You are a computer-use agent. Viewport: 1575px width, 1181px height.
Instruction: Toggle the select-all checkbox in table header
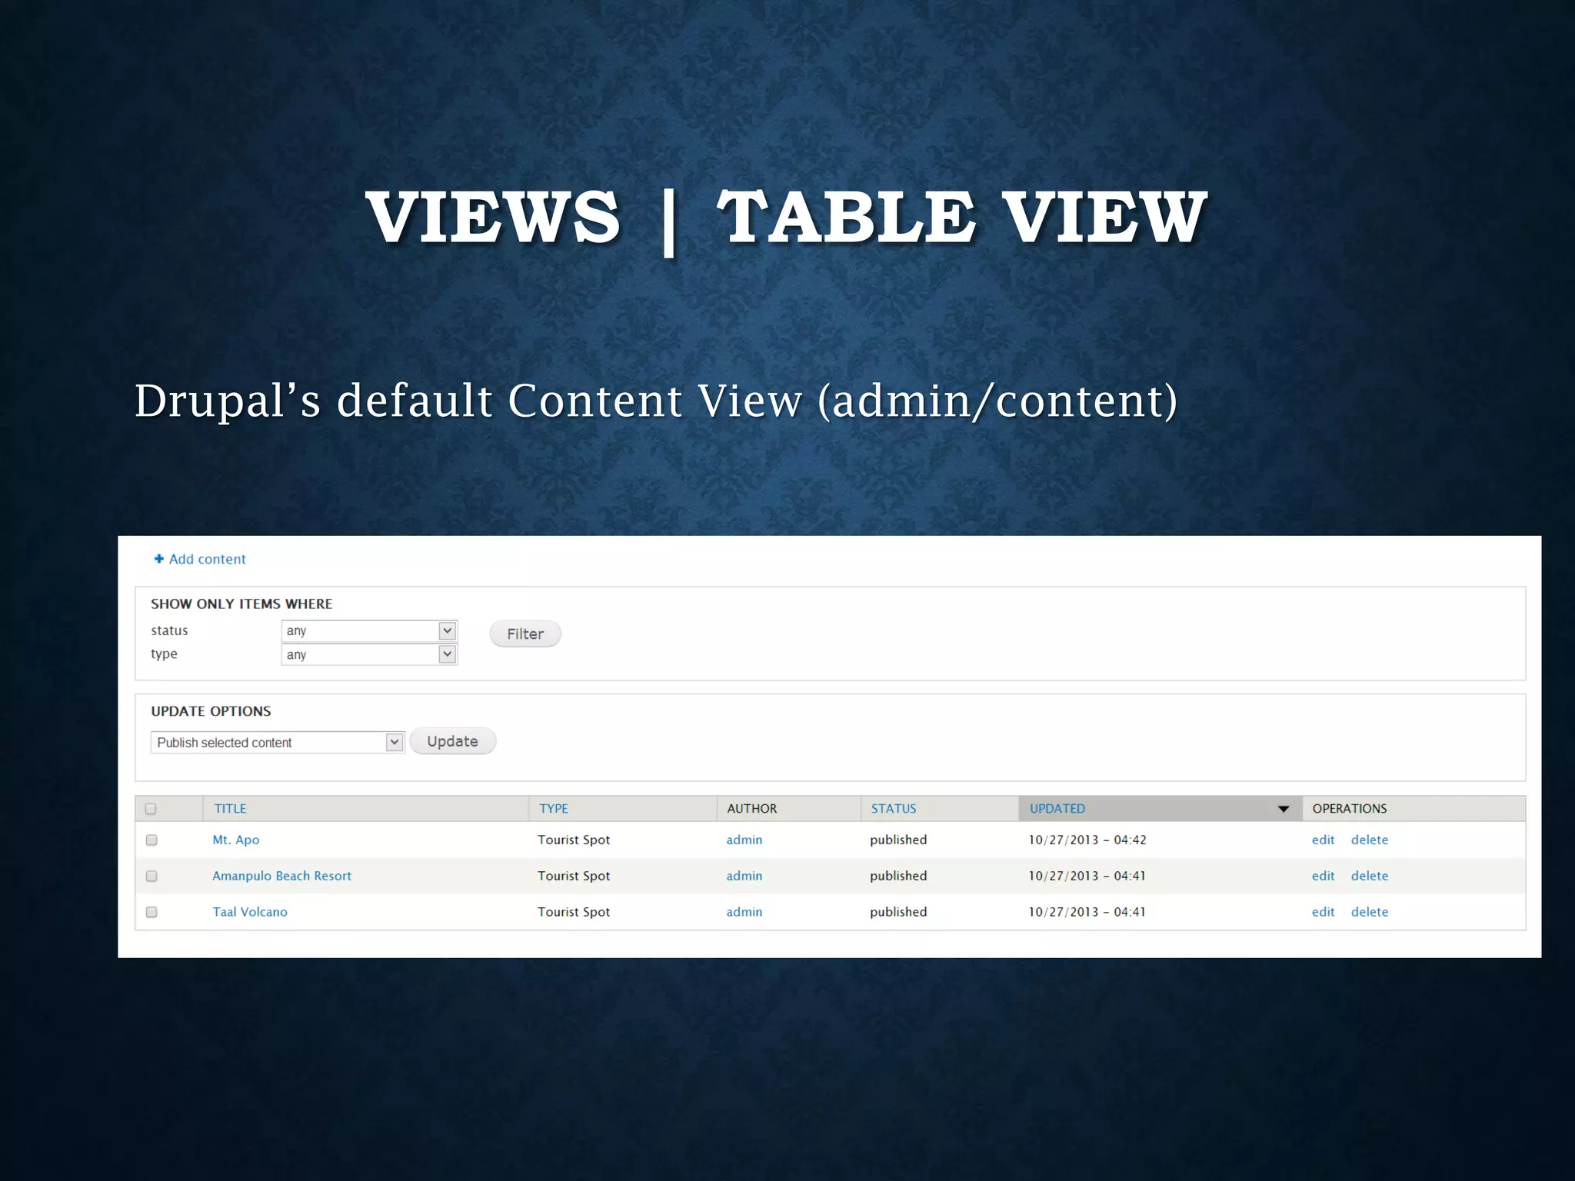tap(151, 809)
